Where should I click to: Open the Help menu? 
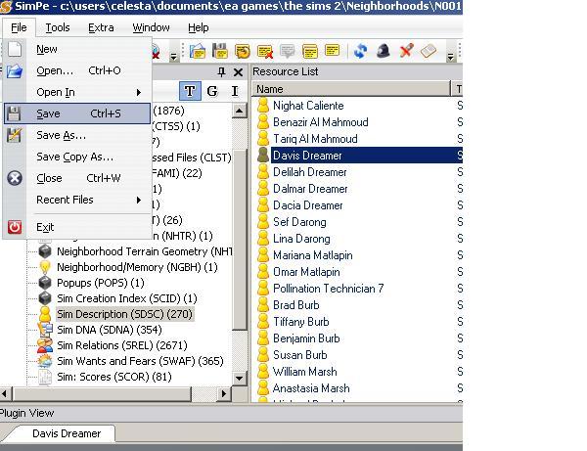[199, 27]
